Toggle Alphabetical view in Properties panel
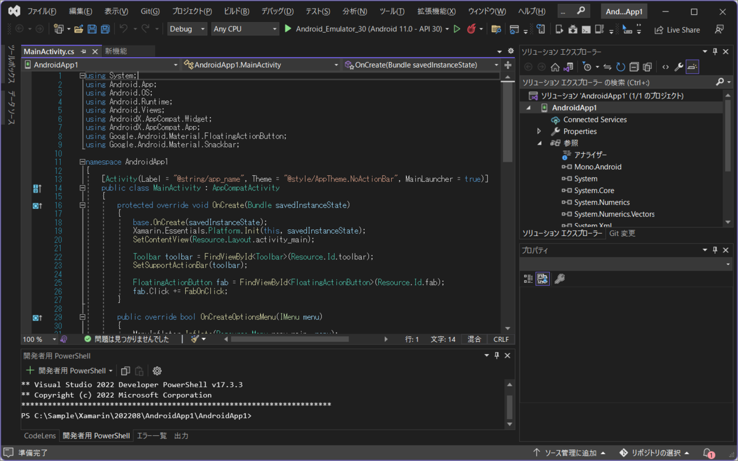This screenshot has width=738, height=461. 542,278
